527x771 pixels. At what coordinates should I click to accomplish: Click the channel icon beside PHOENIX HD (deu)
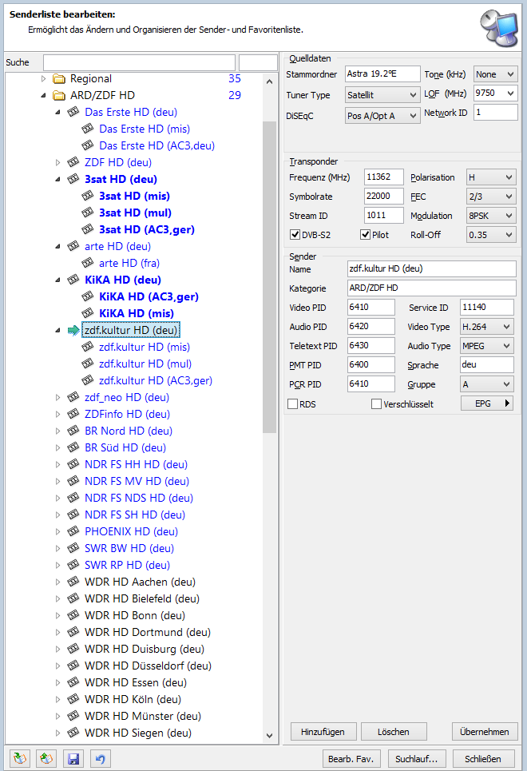coord(73,531)
